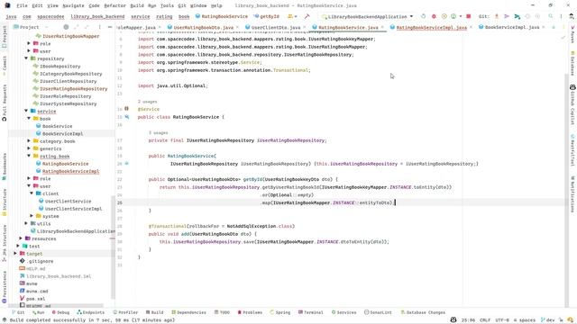Image resolution: width=577 pixels, height=324 pixels.
Task: Click the getById breadcrumb in navigation bar
Action: (x=267, y=16)
